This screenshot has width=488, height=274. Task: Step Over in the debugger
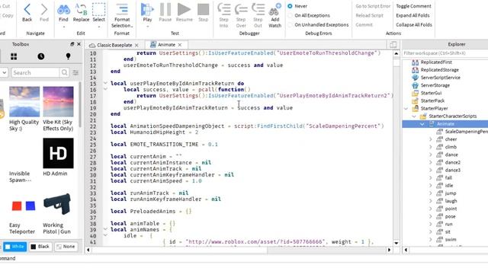[x=241, y=15]
